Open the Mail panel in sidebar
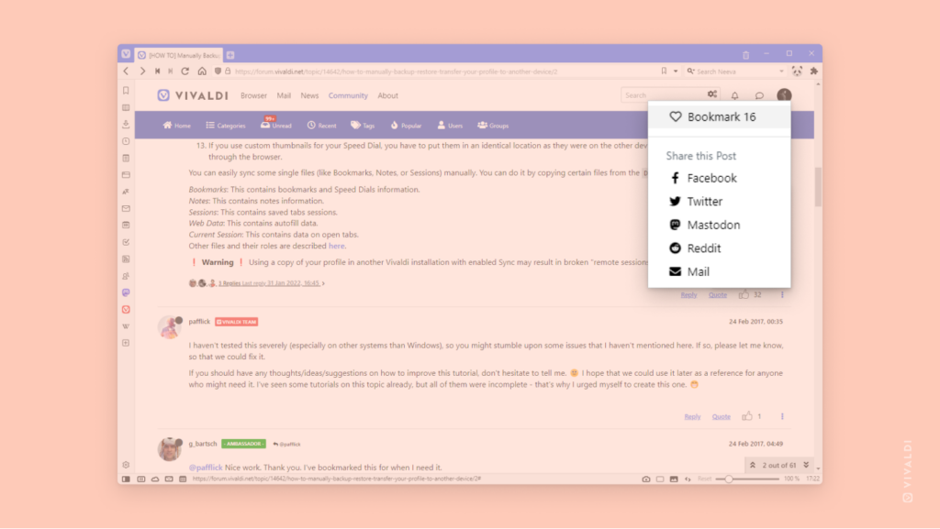The image size is (940, 529). [x=126, y=208]
